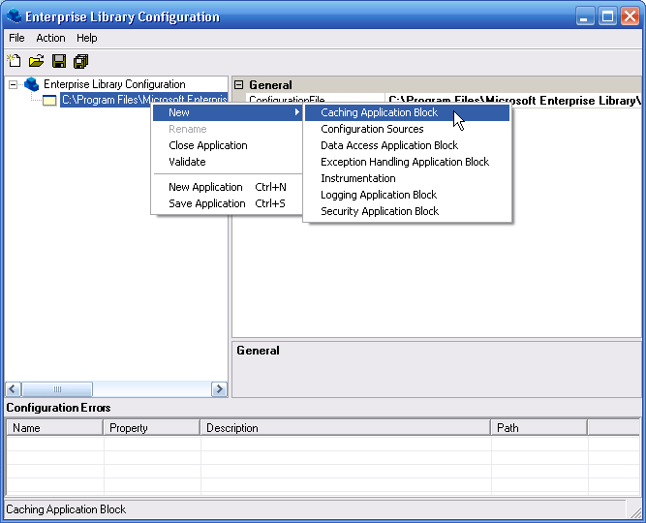Click the Open Application folder icon
Screen dimensions: 646x523
[36, 61]
